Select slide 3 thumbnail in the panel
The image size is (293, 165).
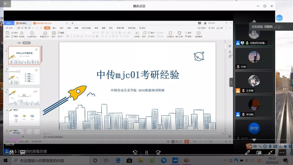pyautogui.click(x=24, y=97)
